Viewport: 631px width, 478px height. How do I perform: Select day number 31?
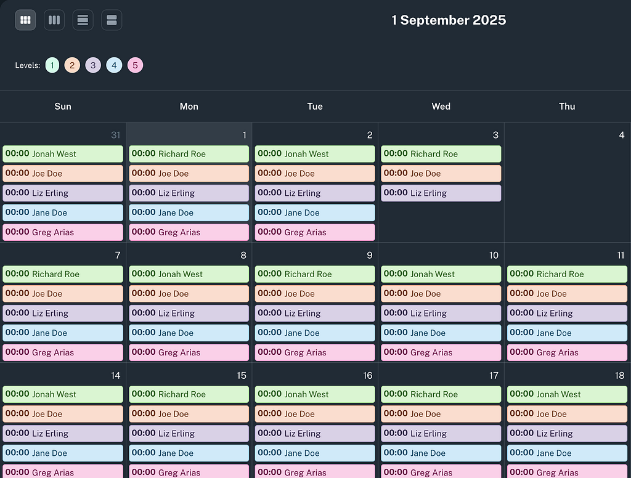tap(115, 135)
